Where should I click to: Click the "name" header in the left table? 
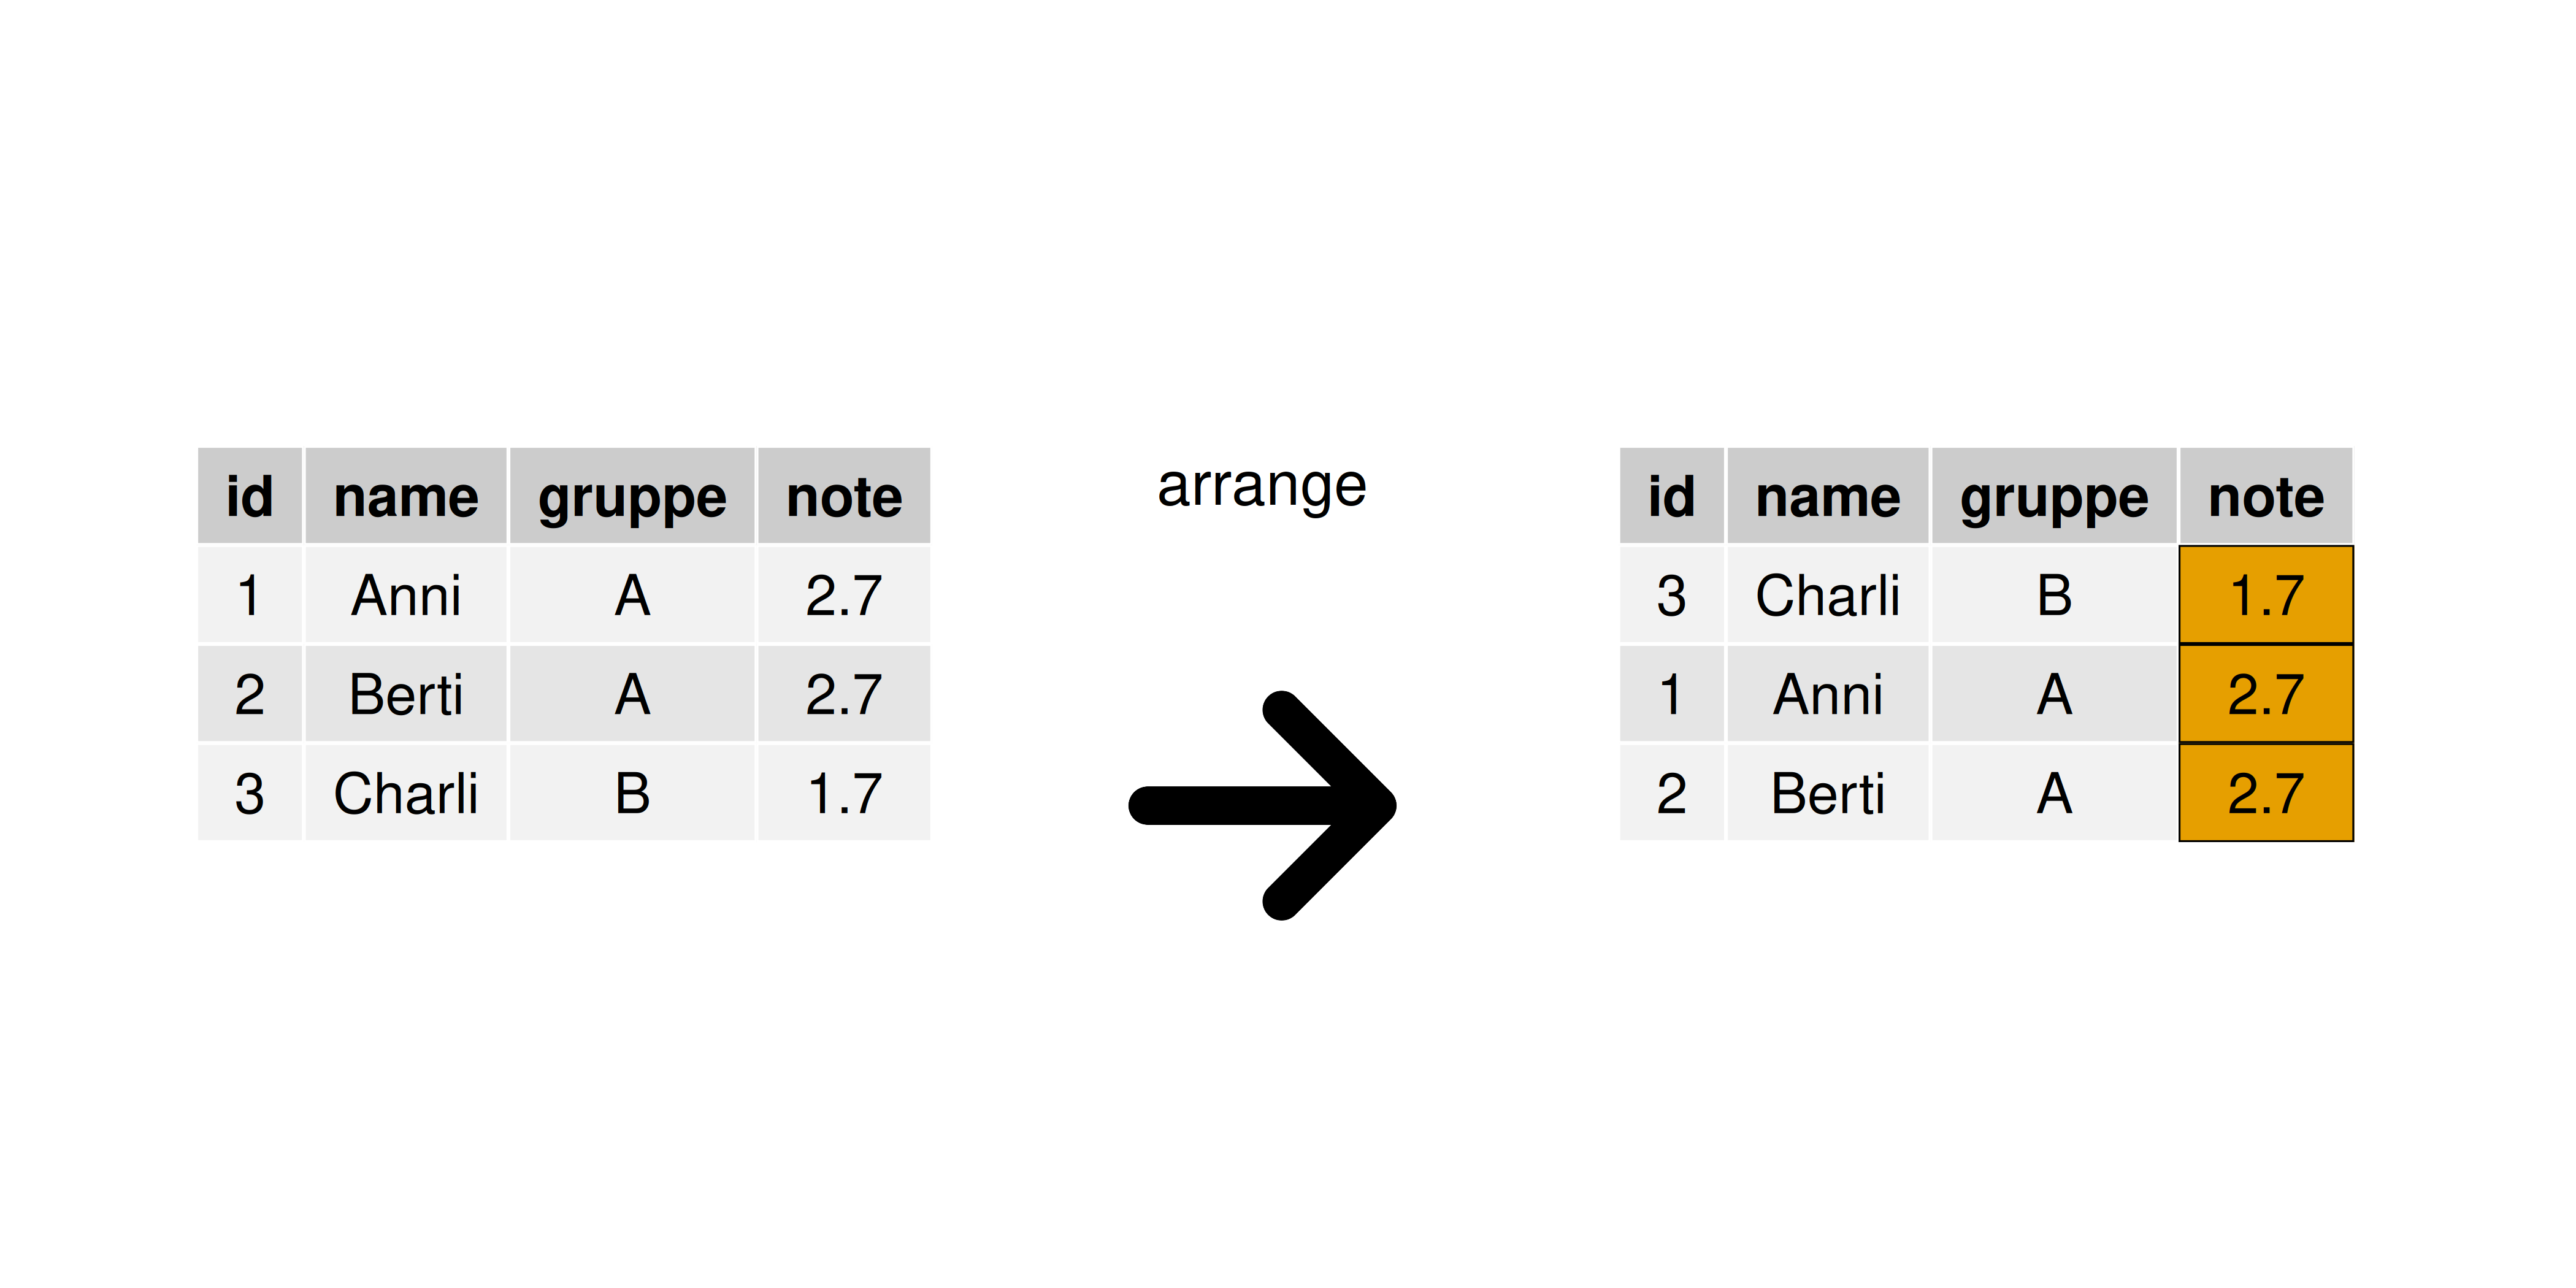pos(406,496)
